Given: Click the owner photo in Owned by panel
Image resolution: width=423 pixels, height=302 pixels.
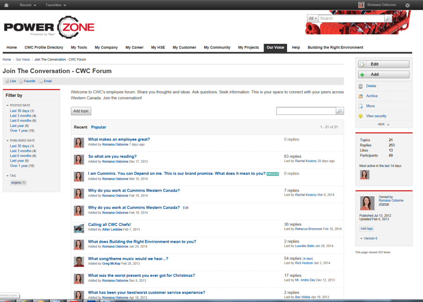Looking at the screenshot, I should 367,203.
